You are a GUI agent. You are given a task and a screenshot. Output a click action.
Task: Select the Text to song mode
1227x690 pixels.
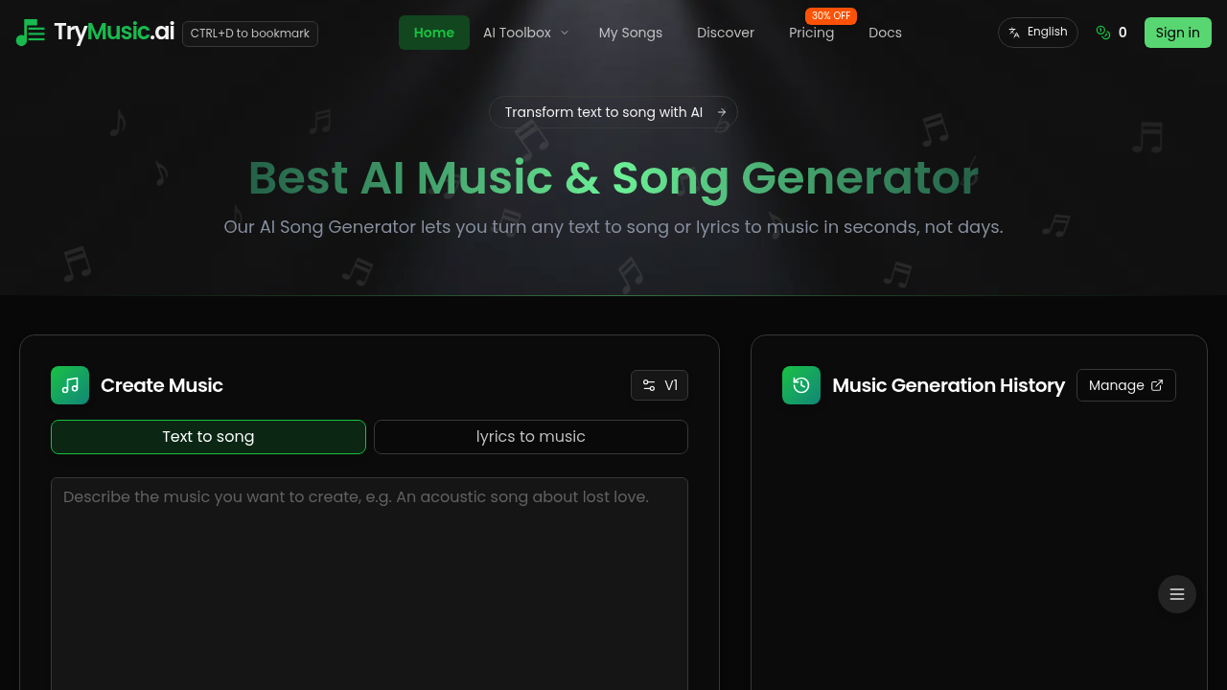pyautogui.click(x=208, y=436)
